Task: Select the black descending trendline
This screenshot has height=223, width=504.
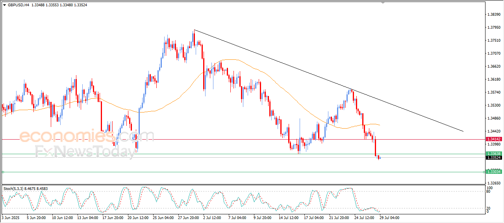Action: coord(328,81)
